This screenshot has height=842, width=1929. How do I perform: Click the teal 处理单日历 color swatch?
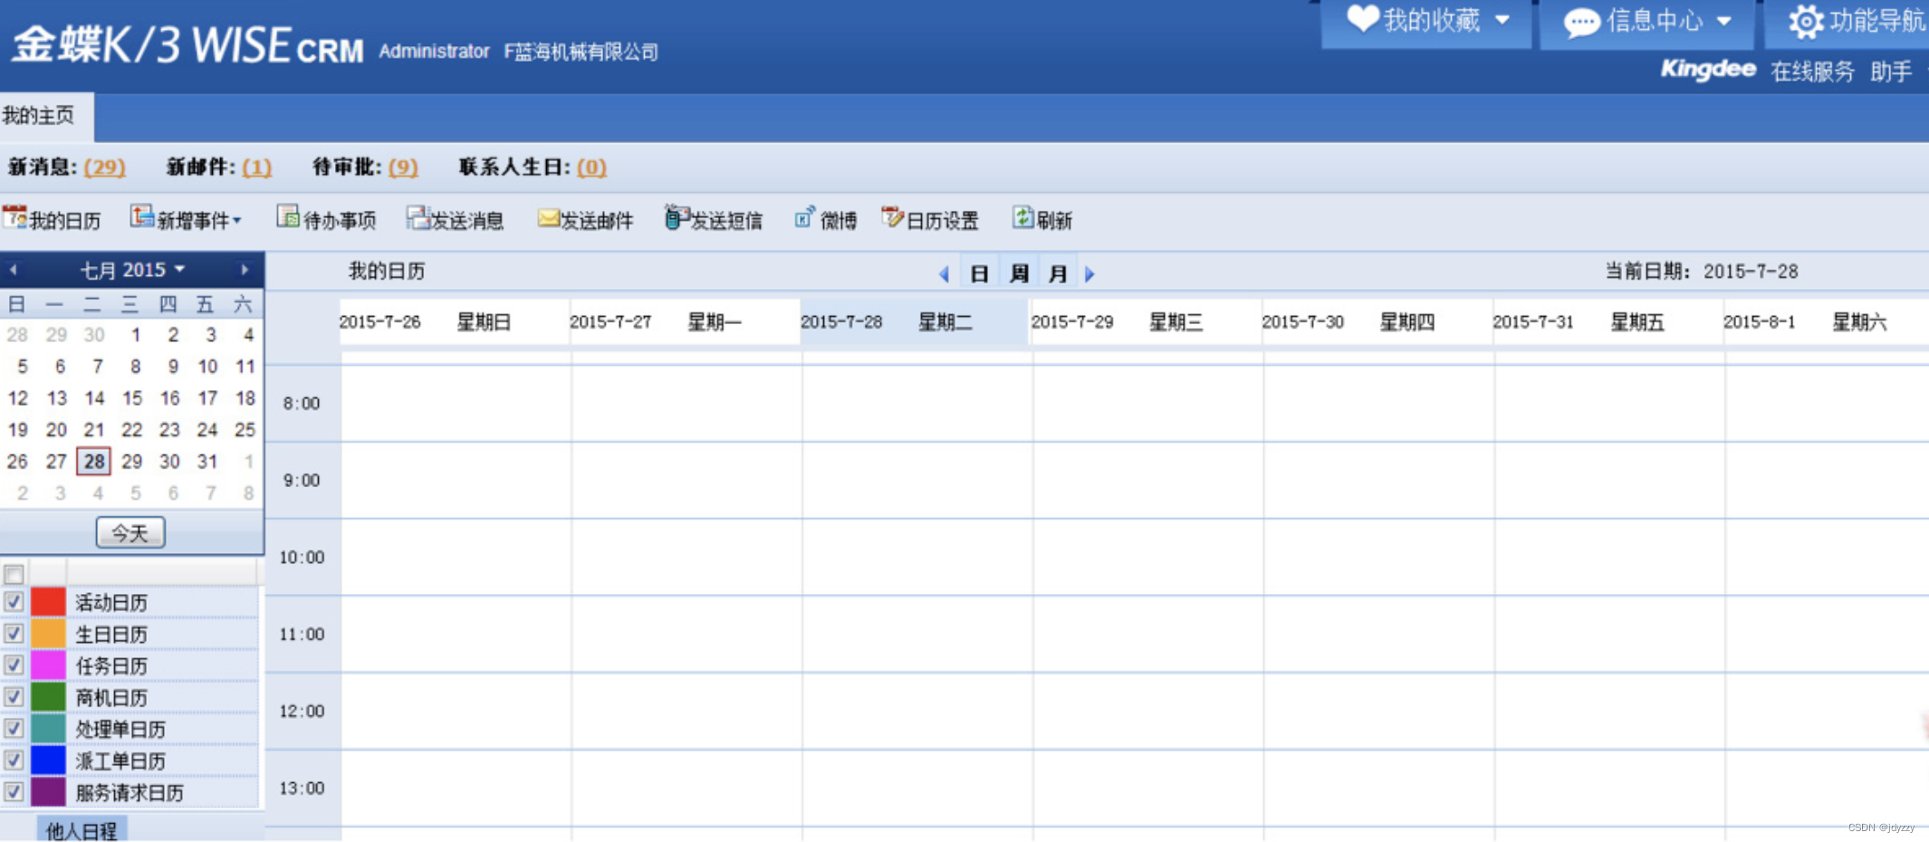48,728
